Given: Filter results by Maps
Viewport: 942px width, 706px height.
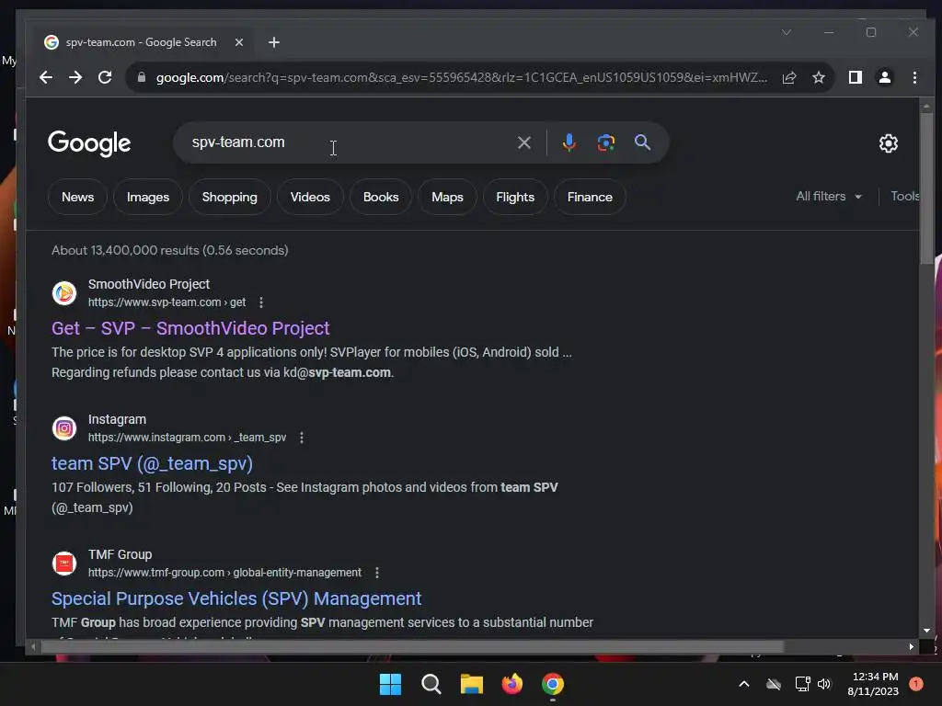Looking at the screenshot, I should click(448, 197).
